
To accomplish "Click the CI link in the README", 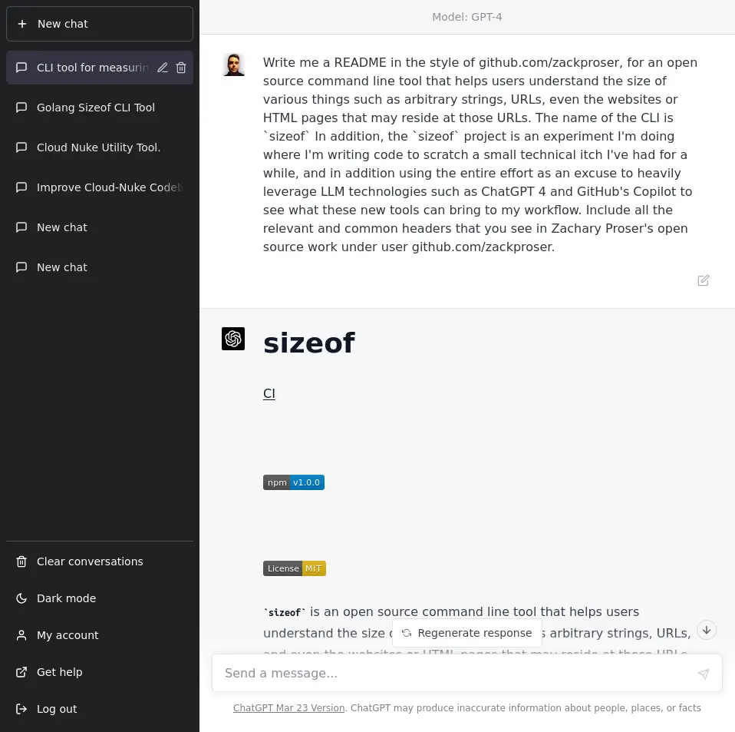I will coord(269,393).
